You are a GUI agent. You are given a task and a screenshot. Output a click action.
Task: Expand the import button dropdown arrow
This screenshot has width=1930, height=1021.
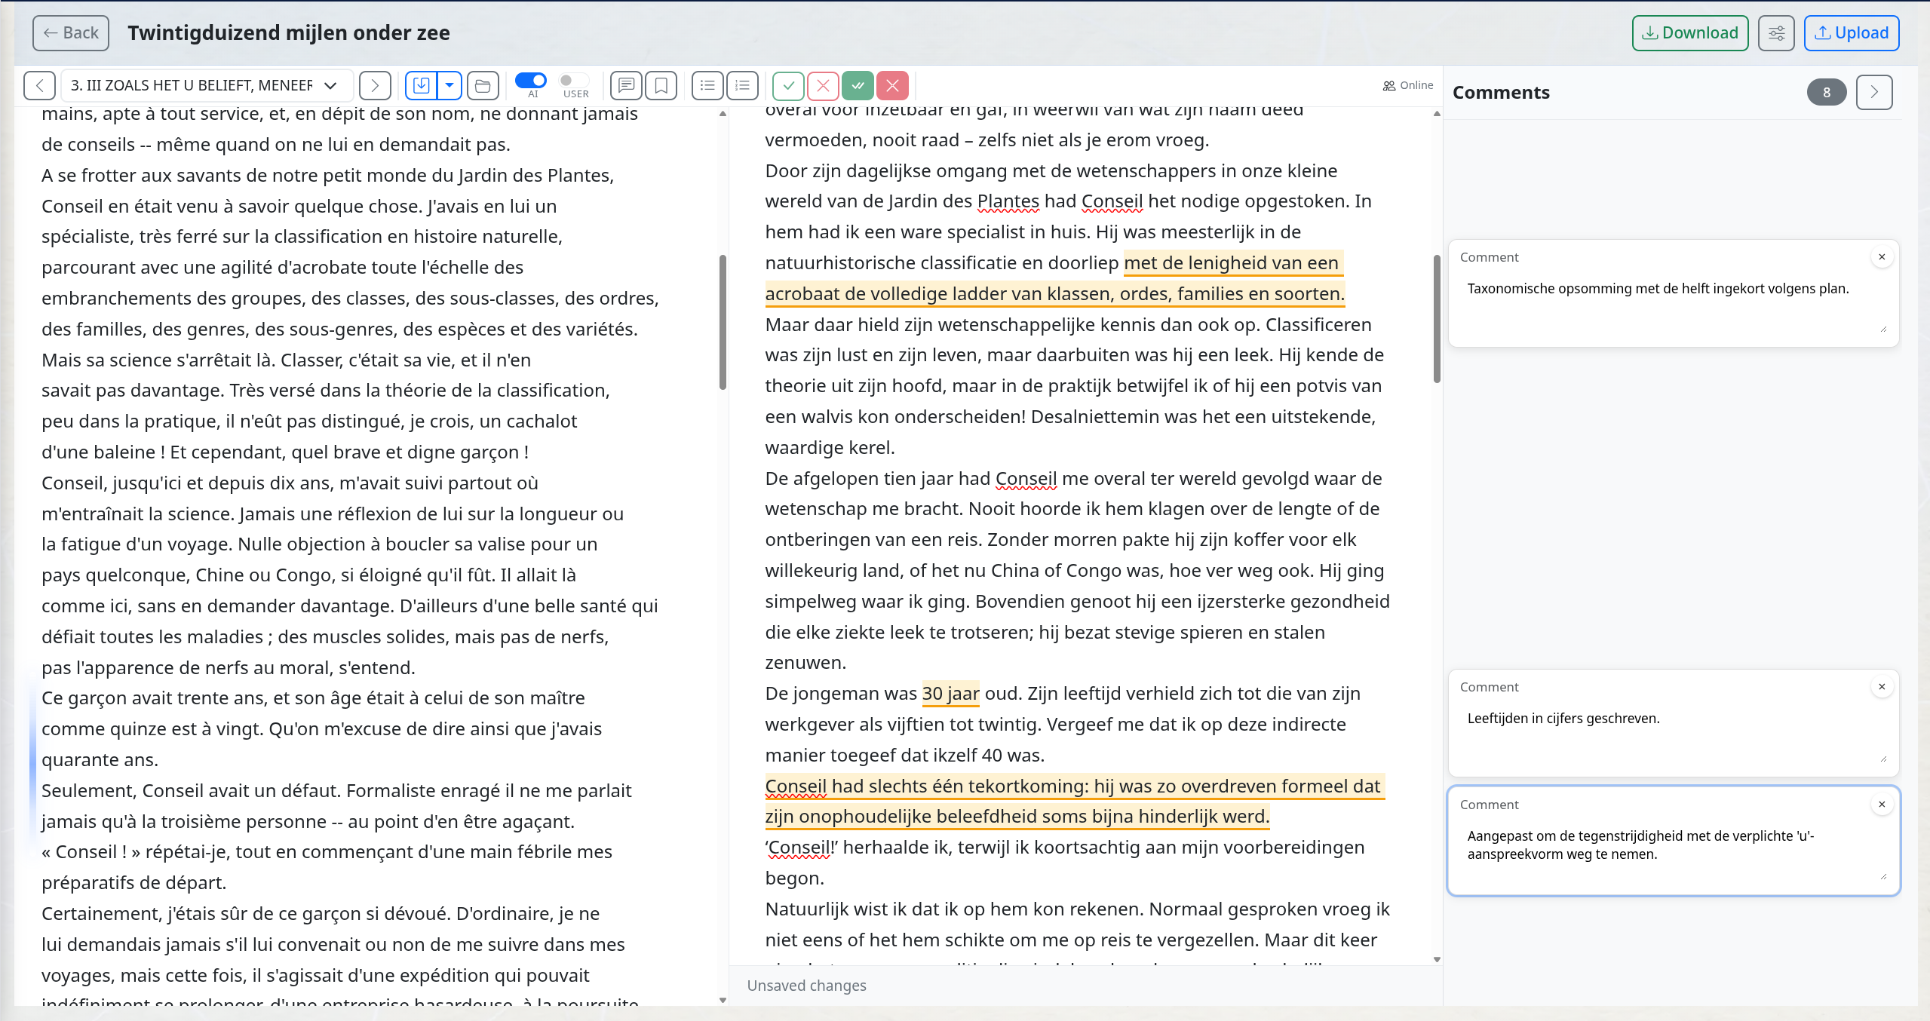click(x=450, y=86)
